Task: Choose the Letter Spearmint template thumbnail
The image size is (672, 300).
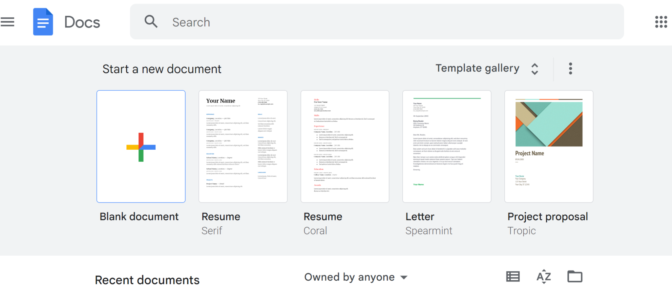Action: click(447, 146)
